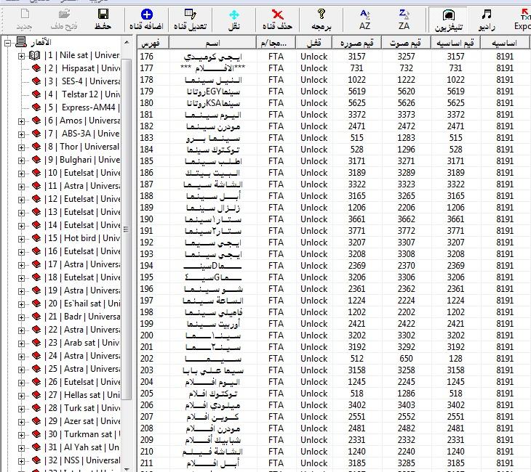Expand the 20 Es'hail sat node
531x472 pixels.
(21, 304)
